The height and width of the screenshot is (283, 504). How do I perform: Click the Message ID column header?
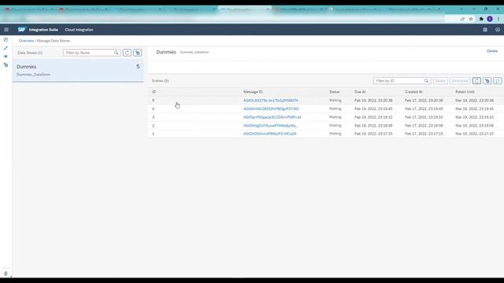(x=253, y=92)
